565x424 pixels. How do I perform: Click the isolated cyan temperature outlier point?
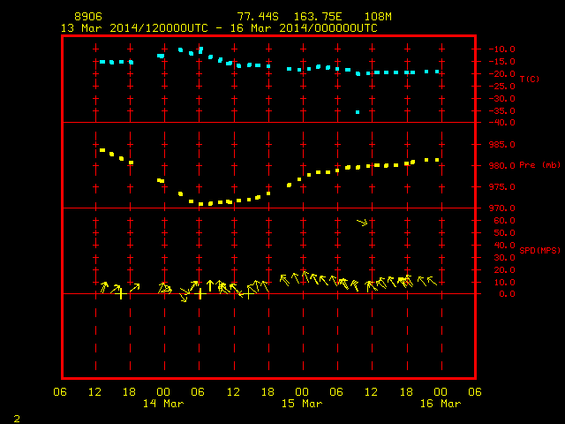pos(358,112)
